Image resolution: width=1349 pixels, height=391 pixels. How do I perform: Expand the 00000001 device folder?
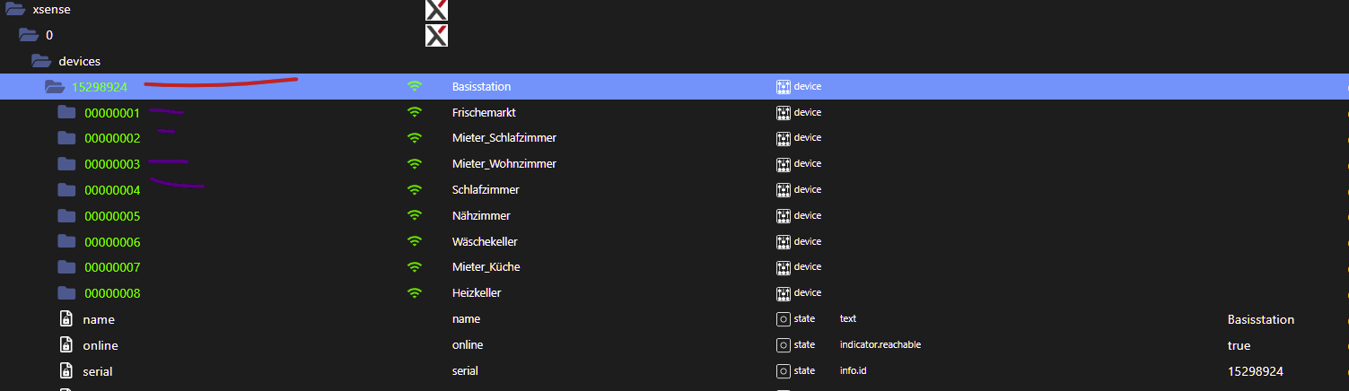(x=66, y=113)
